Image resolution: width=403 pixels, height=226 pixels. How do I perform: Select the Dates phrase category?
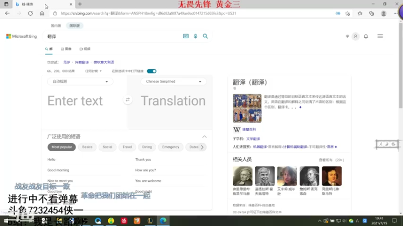click(194, 147)
